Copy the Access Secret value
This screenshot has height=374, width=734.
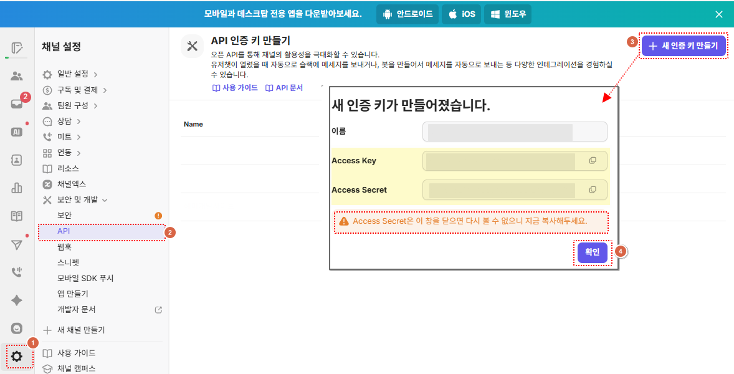(x=593, y=190)
